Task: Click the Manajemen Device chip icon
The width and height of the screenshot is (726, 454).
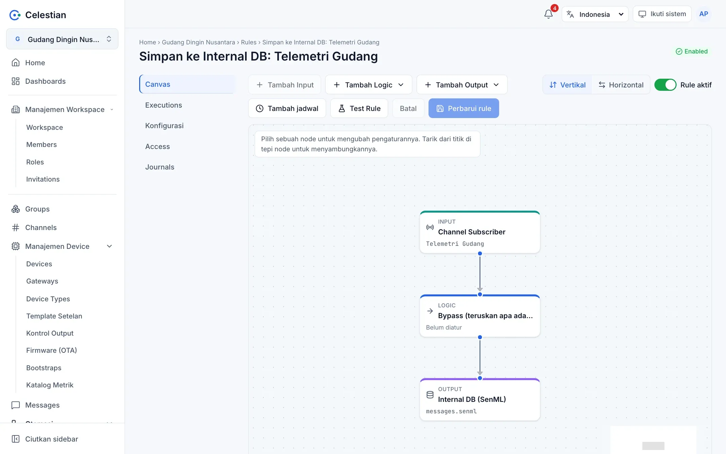Action: [x=15, y=246]
